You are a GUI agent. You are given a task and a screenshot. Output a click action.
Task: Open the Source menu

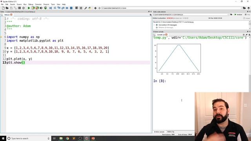tap(19, 4)
